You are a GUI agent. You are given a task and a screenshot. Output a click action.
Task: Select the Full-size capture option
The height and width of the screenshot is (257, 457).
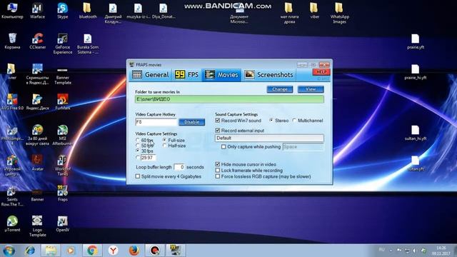coord(165,140)
